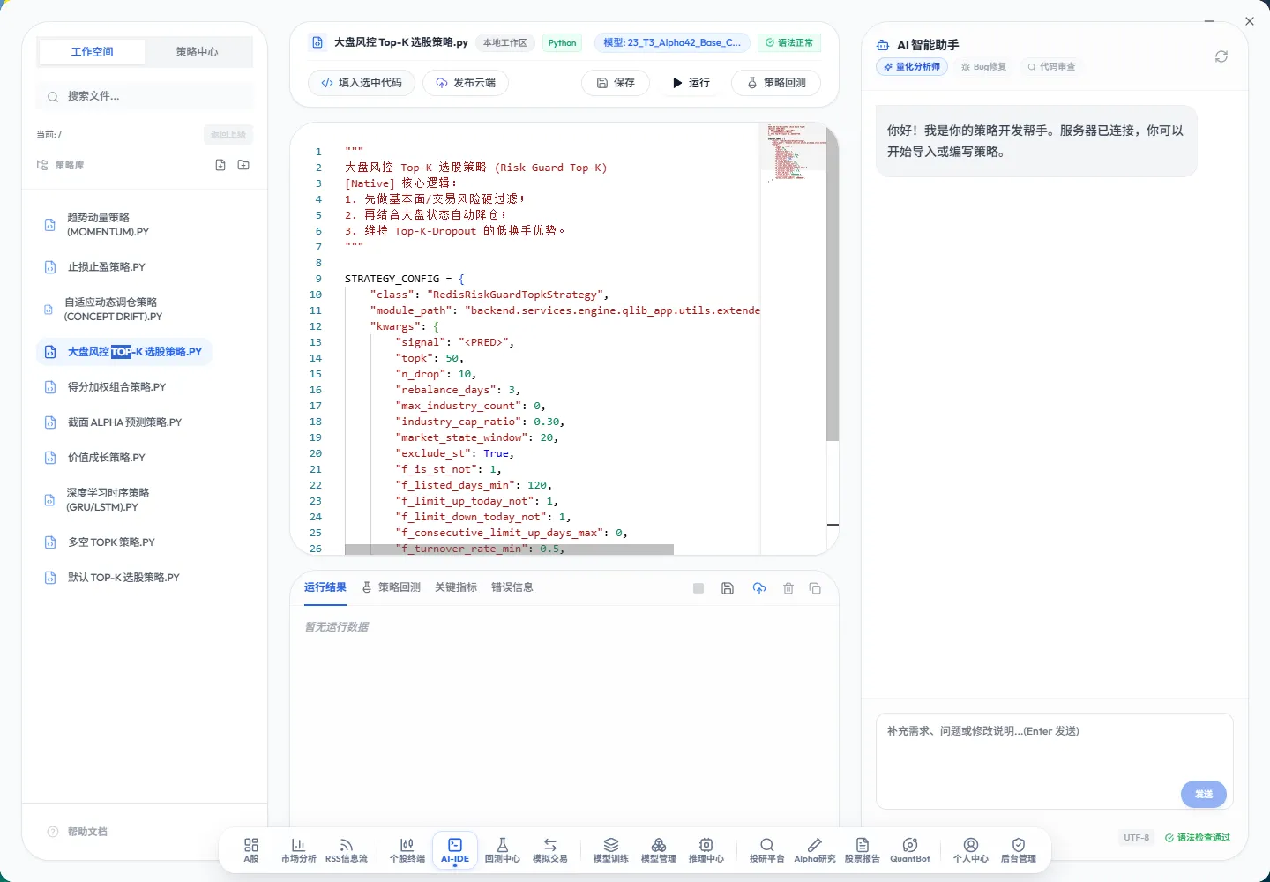Image resolution: width=1270 pixels, height=882 pixels.
Task: Click the 保存 button in the toolbar
Action: click(616, 83)
